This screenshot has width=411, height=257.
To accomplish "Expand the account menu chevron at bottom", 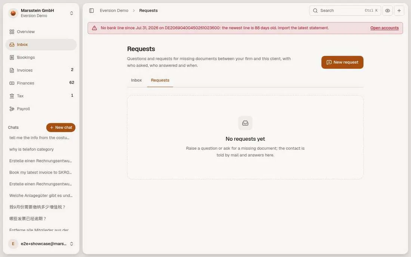I will [71, 244].
